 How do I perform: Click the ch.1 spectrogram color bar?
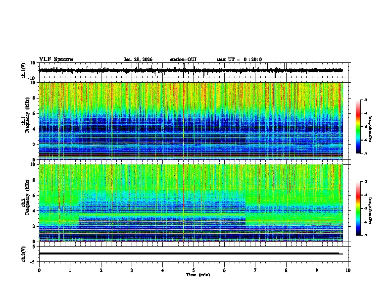point(358,127)
